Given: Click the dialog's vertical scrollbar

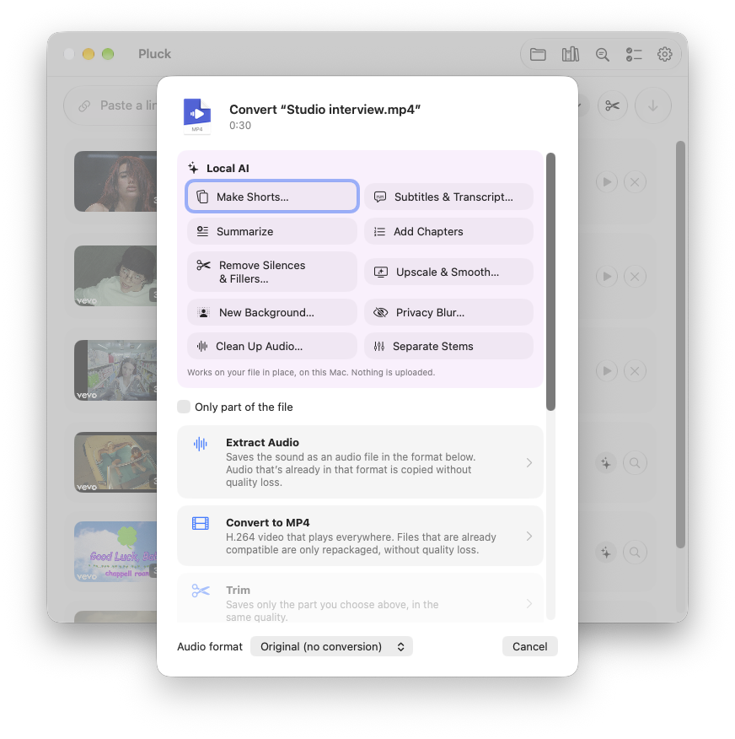Looking at the screenshot, I should point(550,282).
